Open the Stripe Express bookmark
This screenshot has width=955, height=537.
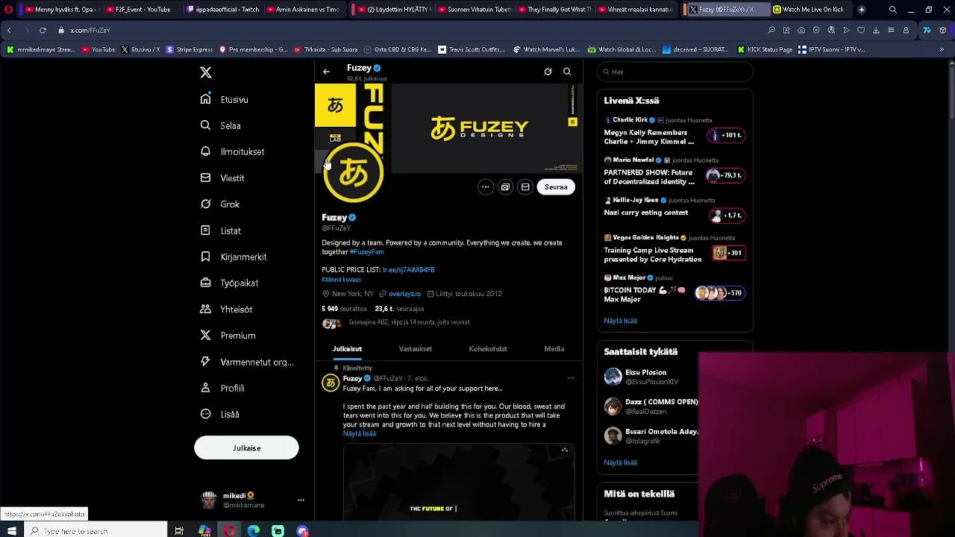(x=190, y=49)
